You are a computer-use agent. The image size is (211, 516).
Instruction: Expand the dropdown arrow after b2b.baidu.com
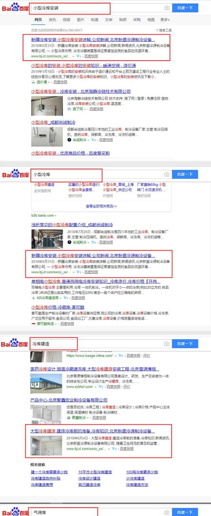pos(56,216)
